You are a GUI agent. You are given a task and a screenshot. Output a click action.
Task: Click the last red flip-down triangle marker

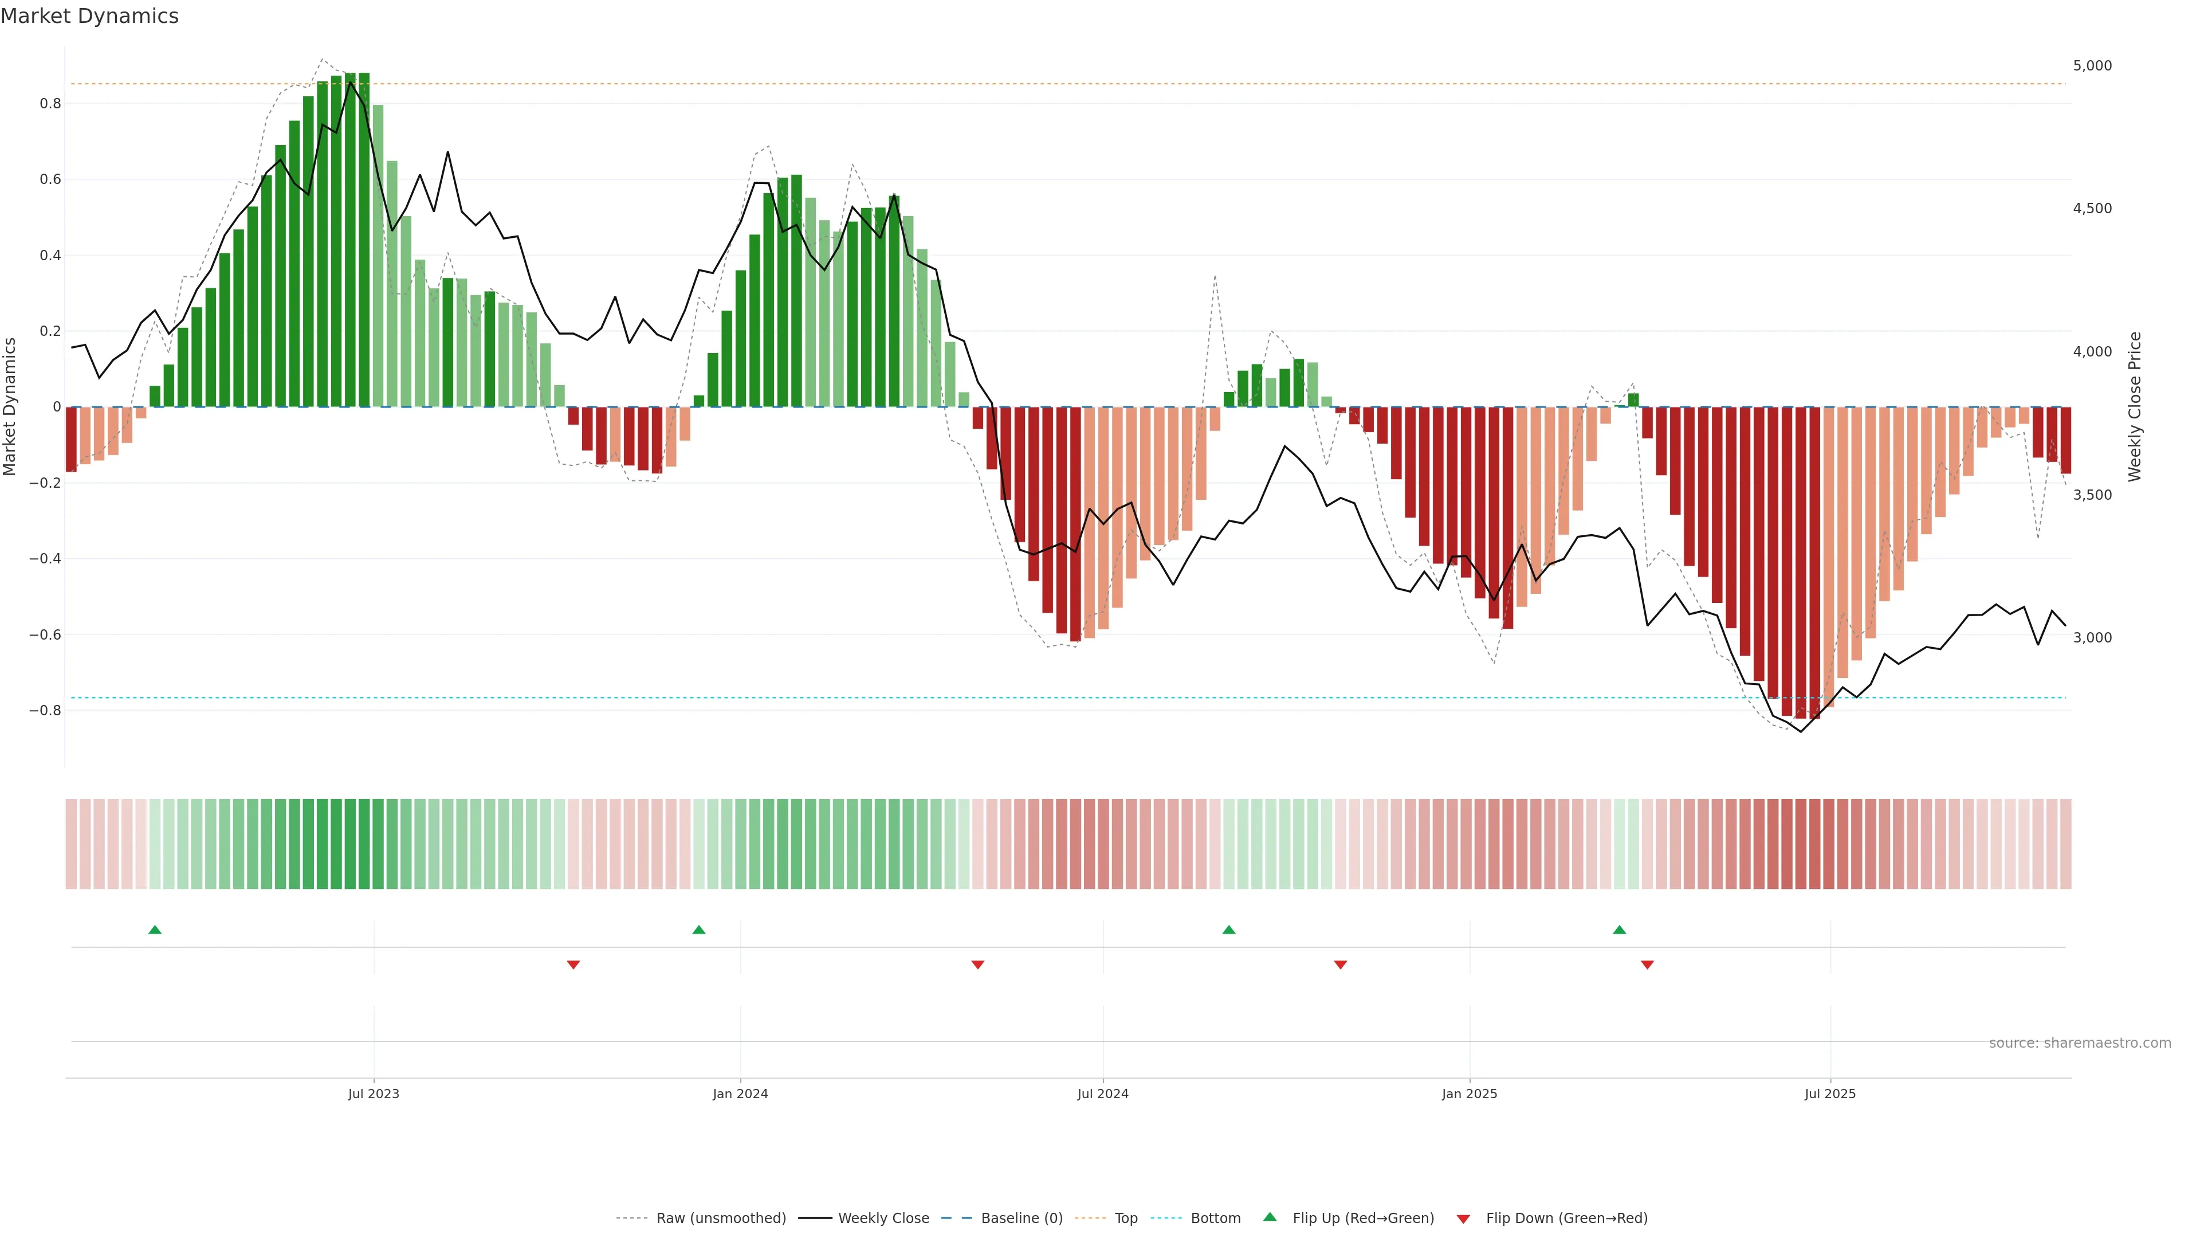point(1648,965)
